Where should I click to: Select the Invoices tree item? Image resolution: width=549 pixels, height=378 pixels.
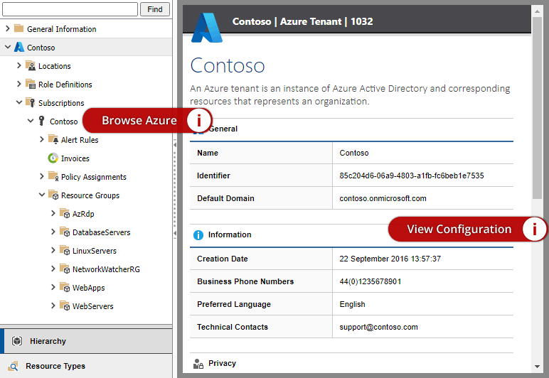click(75, 158)
